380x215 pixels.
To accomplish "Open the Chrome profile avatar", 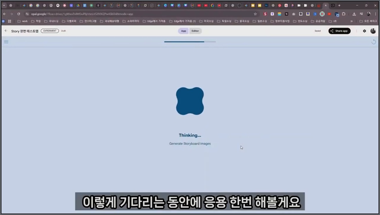I will point(369,14).
